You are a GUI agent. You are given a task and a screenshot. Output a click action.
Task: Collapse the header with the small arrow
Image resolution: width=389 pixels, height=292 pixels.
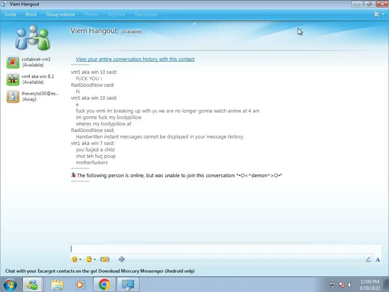coord(194,24)
